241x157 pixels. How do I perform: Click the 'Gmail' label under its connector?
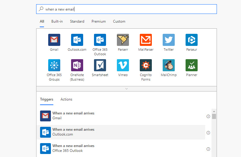click(x=54, y=50)
